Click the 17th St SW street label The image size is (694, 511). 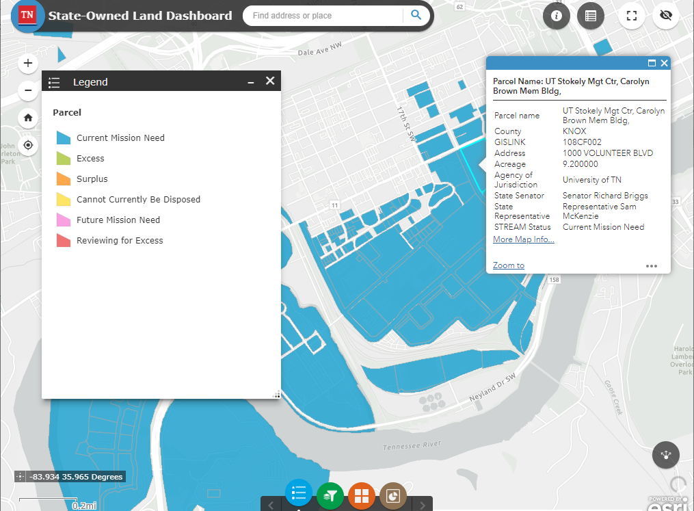tap(406, 124)
